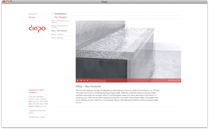Click the red diapo logo
This screenshot has height=129, width=209.
pyautogui.click(x=37, y=29)
